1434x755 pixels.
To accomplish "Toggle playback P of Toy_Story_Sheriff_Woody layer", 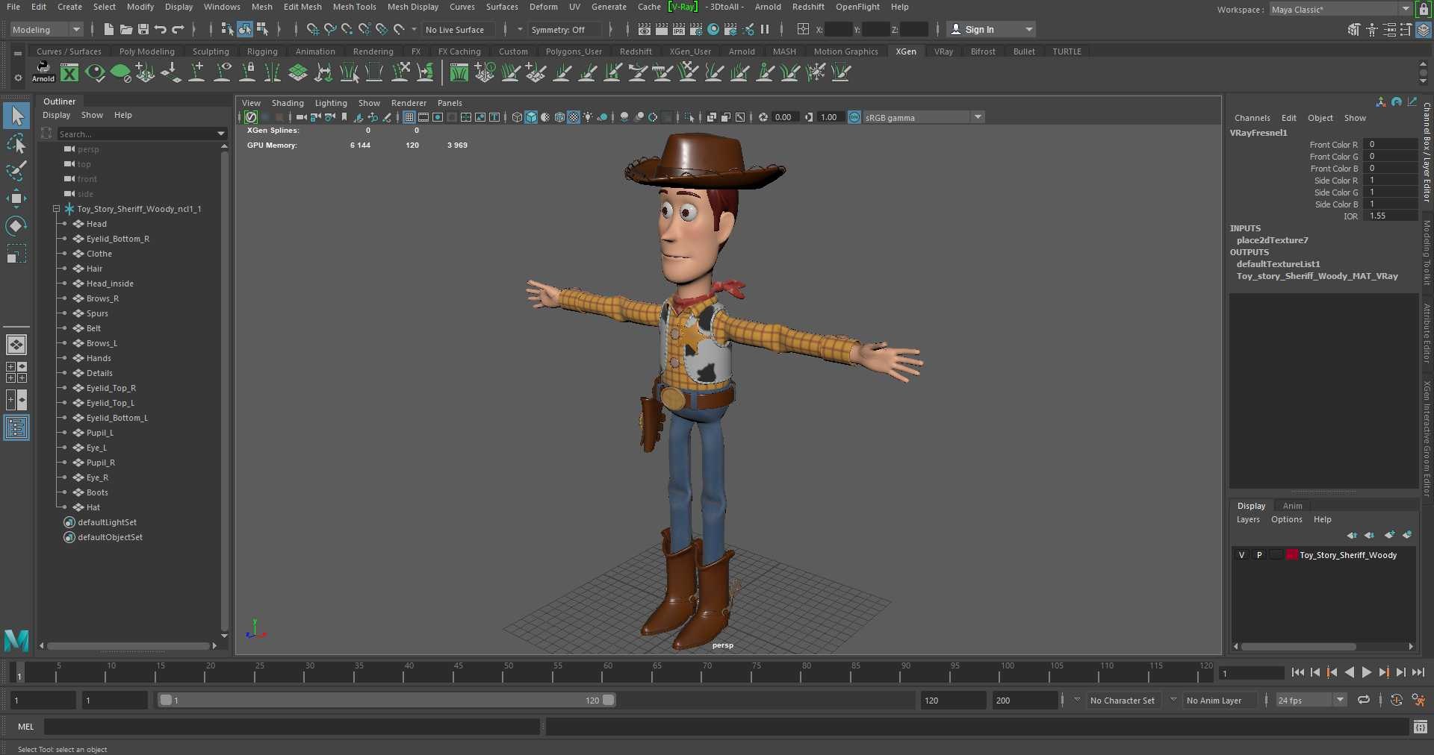I will tap(1259, 555).
